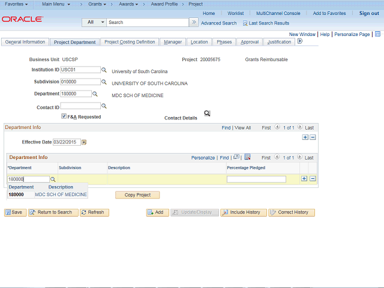Click the Add button
This screenshot has height=288, width=384.
click(157, 212)
